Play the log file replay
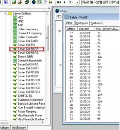 point(64,2)
